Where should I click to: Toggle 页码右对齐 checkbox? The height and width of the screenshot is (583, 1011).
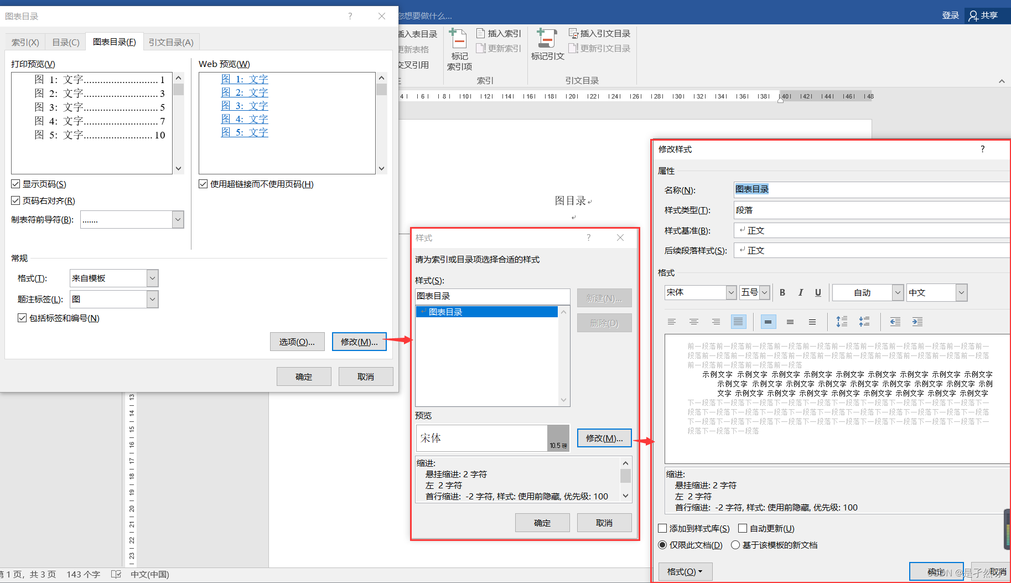(15, 200)
